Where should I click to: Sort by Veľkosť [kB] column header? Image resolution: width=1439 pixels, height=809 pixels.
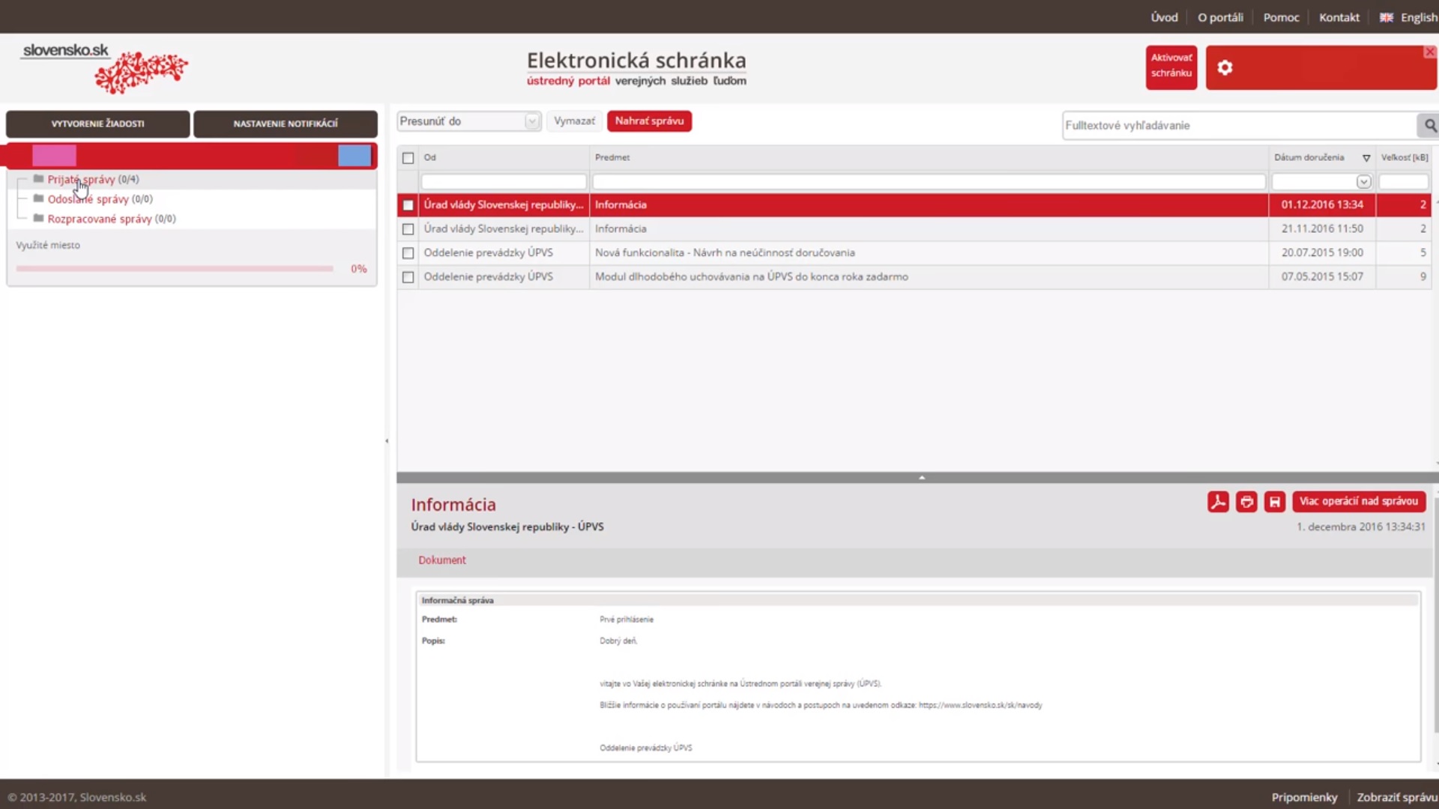[1405, 158]
